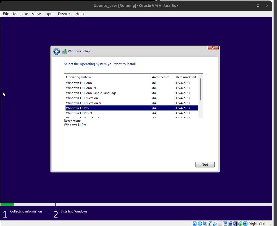Open the View menu
The width and height of the screenshot is (277, 226).
click(36, 14)
